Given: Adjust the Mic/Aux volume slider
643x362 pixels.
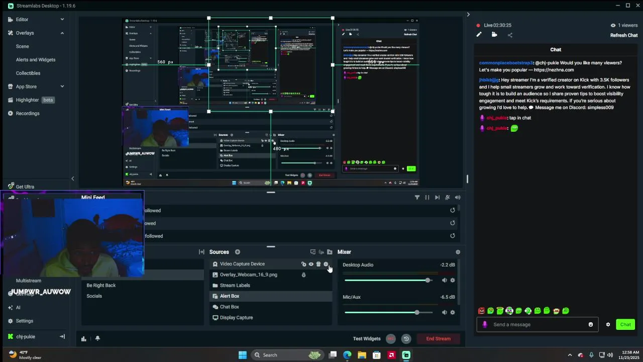Looking at the screenshot, I should point(388,312).
